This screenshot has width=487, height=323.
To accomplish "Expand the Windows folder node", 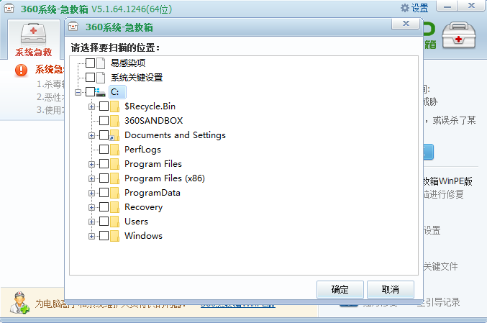I will (91, 236).
